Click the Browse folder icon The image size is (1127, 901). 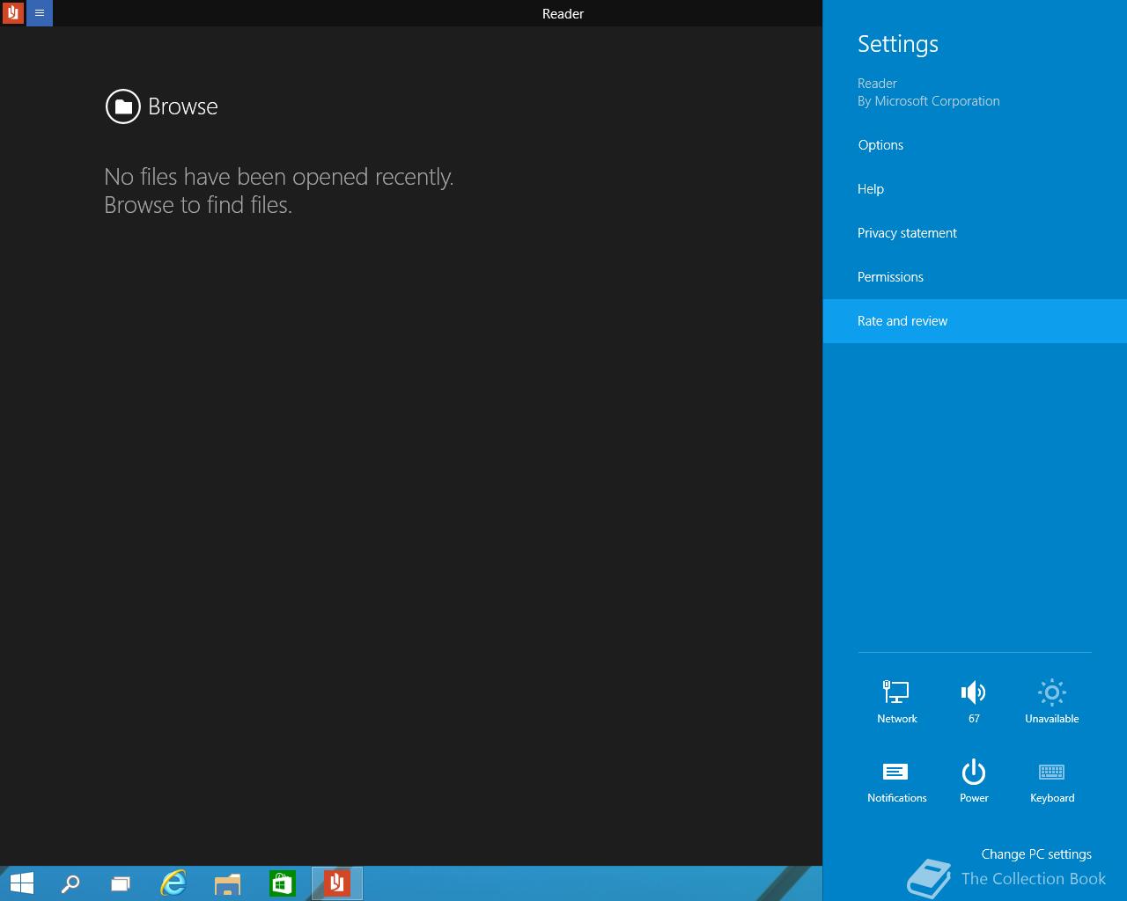(123, 106)
